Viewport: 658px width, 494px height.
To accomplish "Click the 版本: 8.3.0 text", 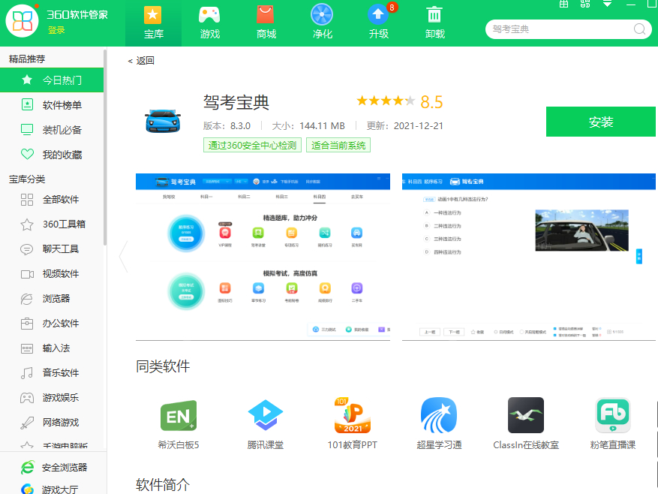I will coord(227,126).
